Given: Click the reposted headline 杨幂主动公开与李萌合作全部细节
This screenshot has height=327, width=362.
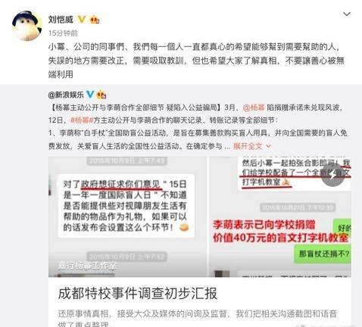Looking at the screenshot, I should (136, 107).
